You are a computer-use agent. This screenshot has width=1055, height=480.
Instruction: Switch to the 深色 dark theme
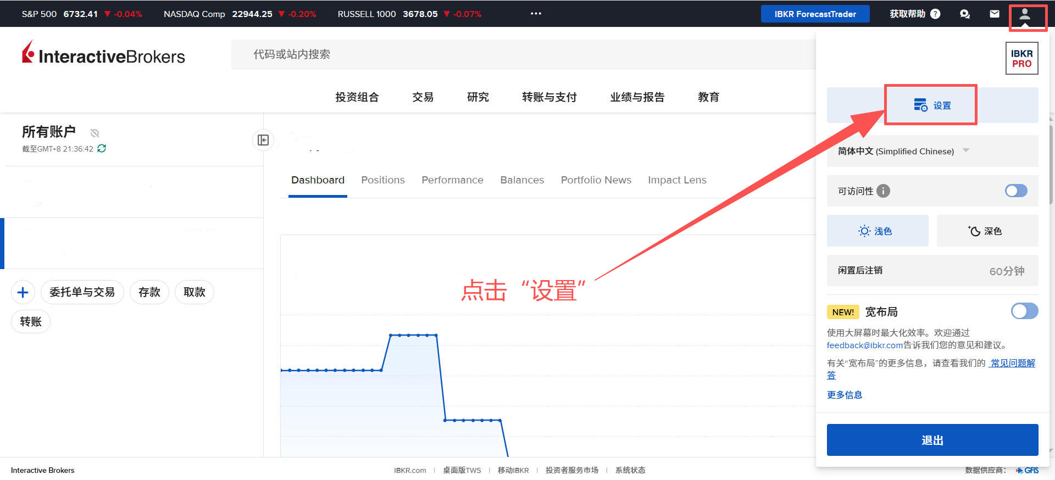pos(987,231)
